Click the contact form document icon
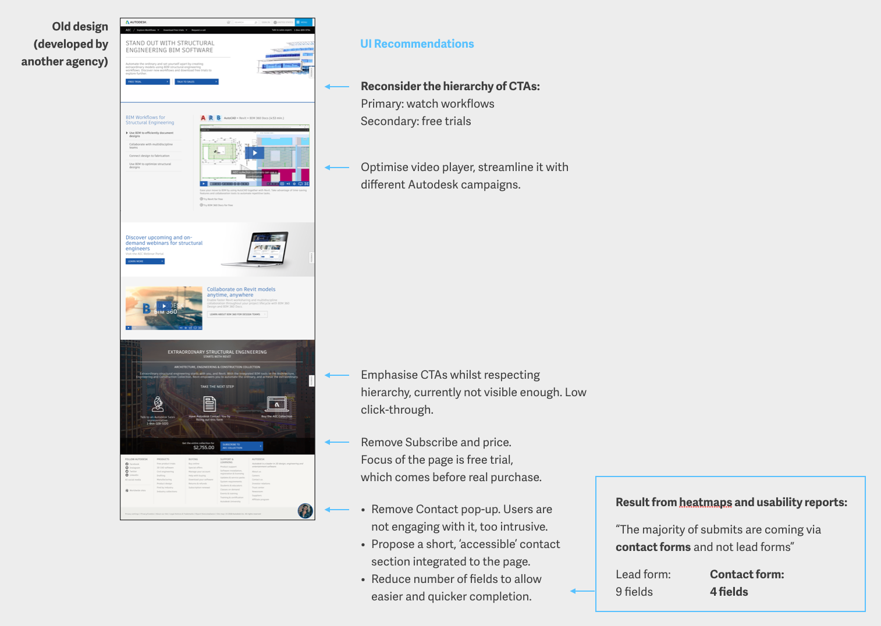 pos(209,404)
